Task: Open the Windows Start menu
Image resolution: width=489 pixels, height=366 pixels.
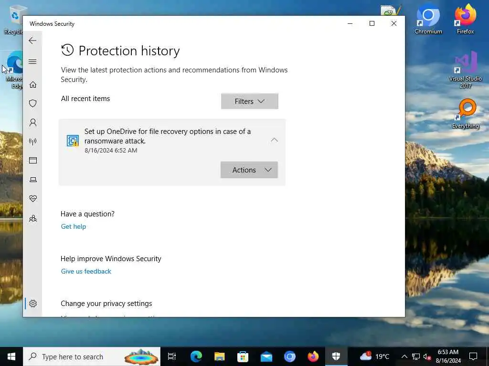Action: (11, 356)
